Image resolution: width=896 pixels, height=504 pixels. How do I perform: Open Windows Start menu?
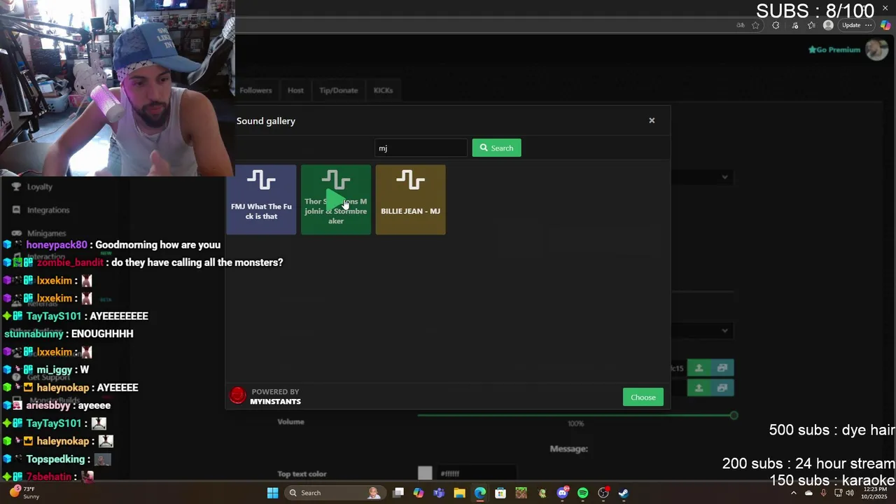273,493
